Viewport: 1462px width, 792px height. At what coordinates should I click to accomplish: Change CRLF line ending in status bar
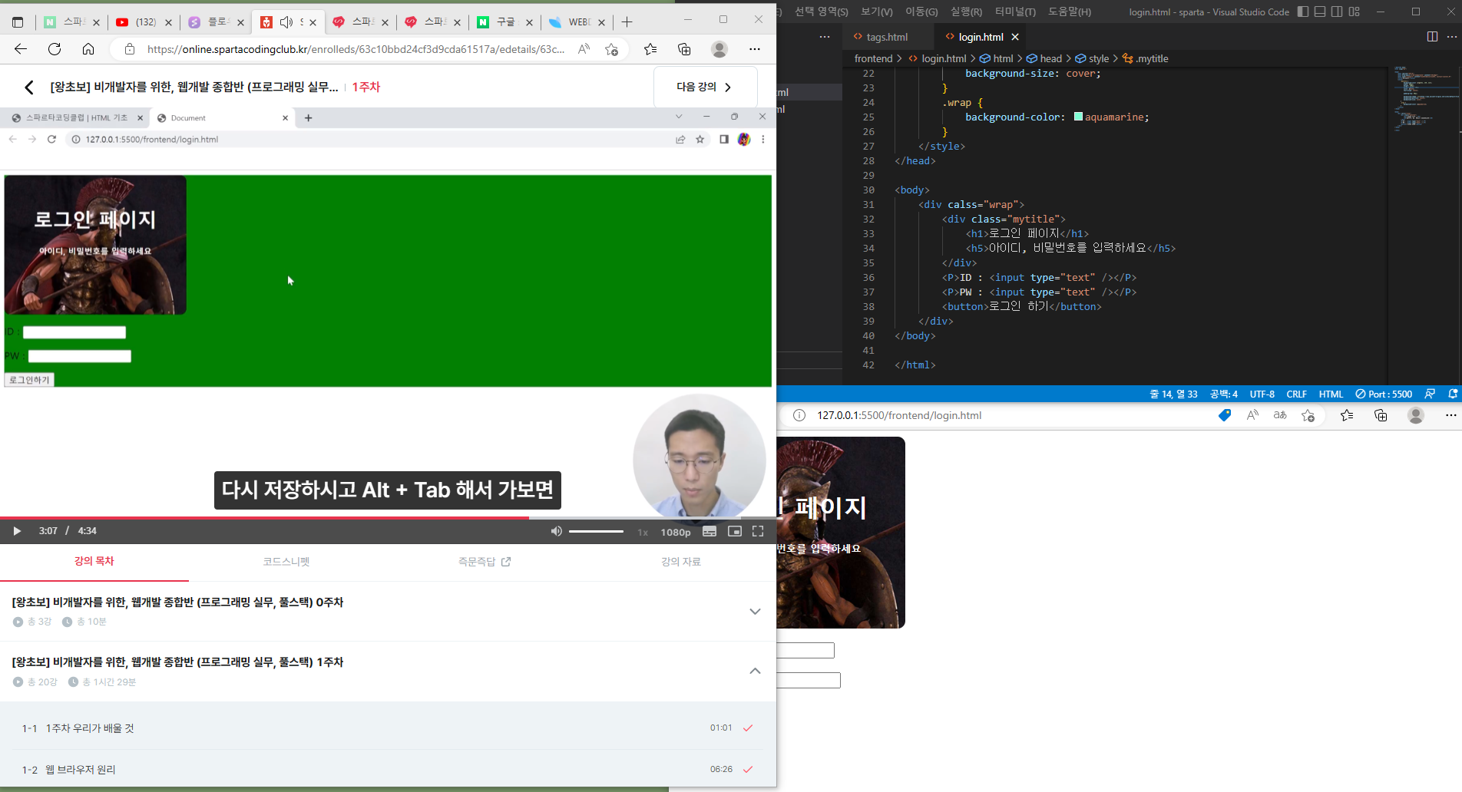1296,394
